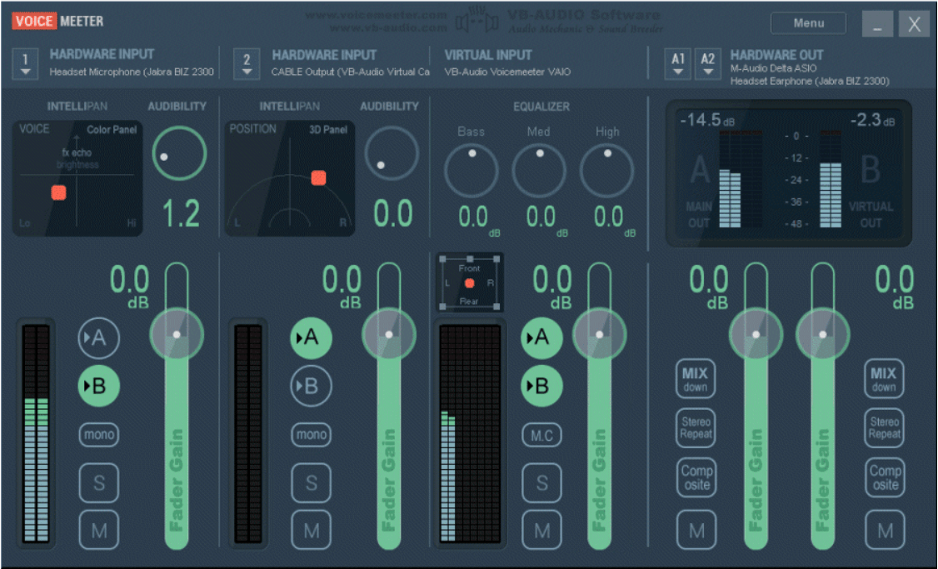Image resolution: width=938 pixels, height=569 pixels.
Task: Click the 3D Panel label
Action: pos(328,129)
